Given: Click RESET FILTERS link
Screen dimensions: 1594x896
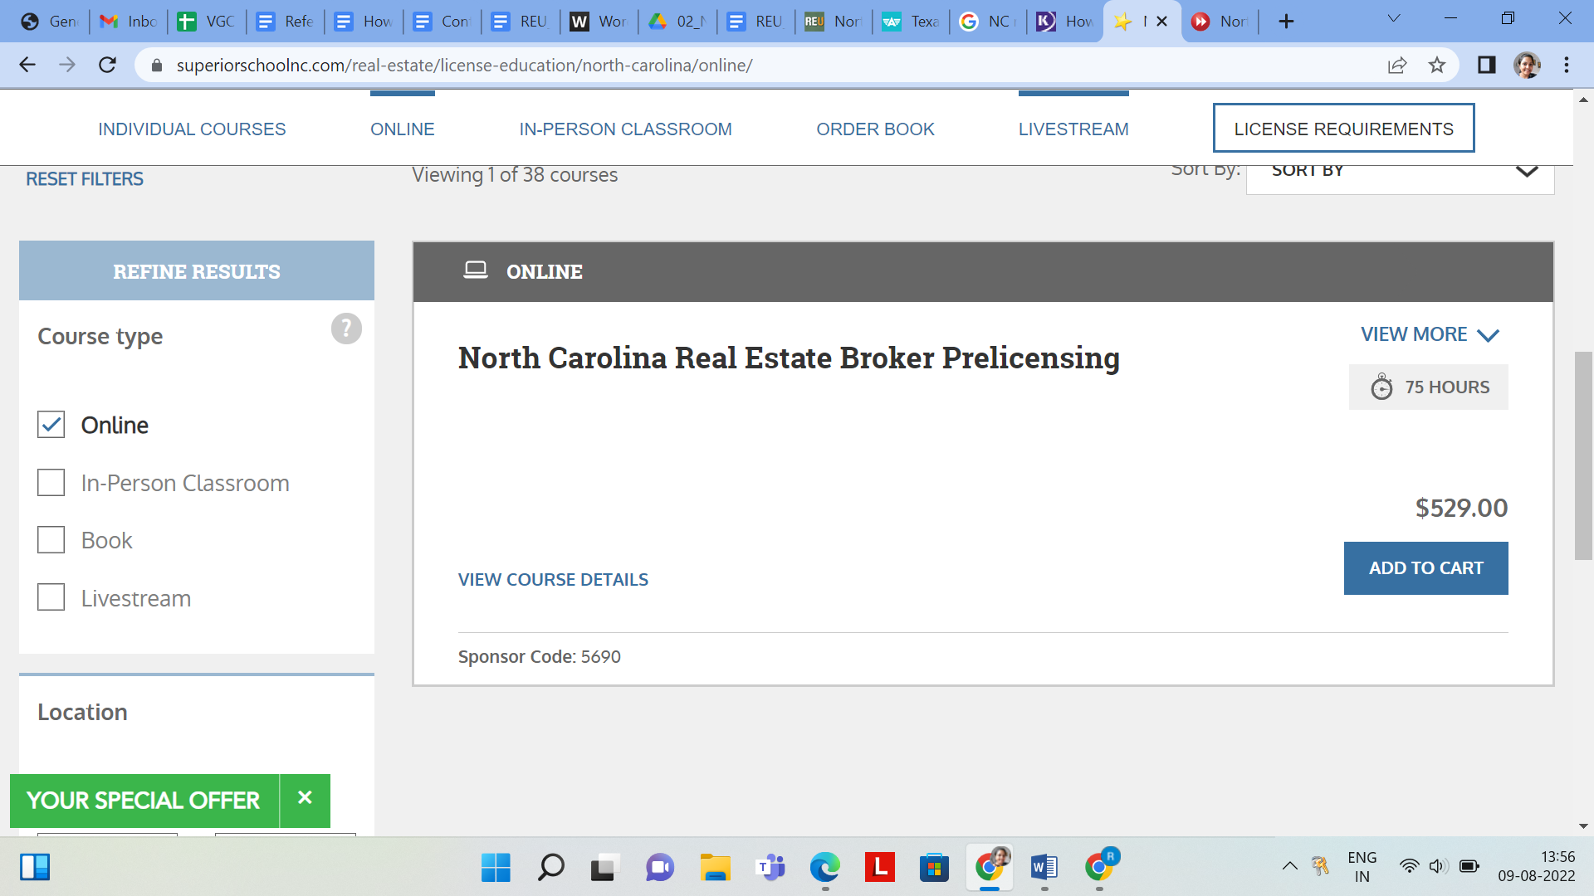Looking at the screenshot, I should pos(86,178).
